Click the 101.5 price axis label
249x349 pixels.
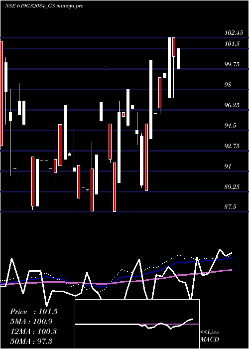coord(232,44)
